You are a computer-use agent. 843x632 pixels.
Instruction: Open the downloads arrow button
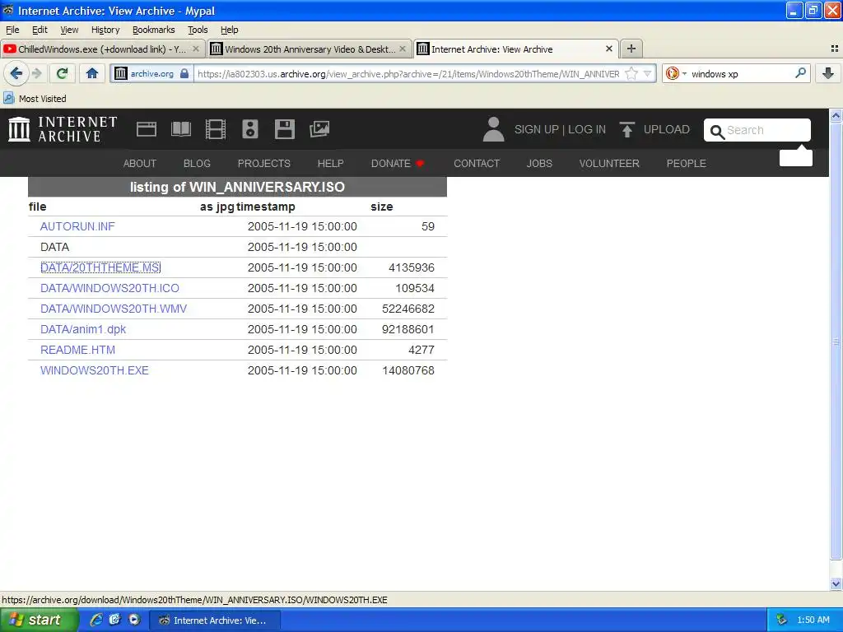tap(828, 73)
